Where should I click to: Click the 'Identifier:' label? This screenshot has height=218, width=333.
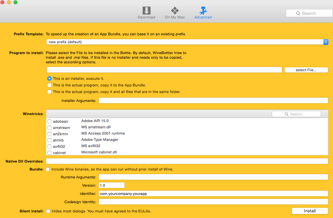(88, 194)
